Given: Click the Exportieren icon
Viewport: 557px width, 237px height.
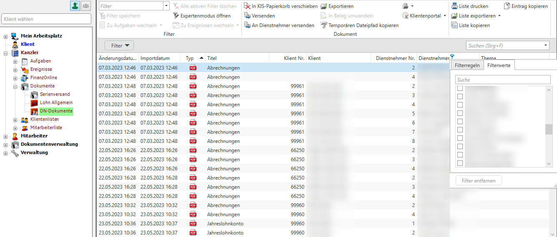Looking at the screenshot, I should pyautogui.click(x=324, y=6).
